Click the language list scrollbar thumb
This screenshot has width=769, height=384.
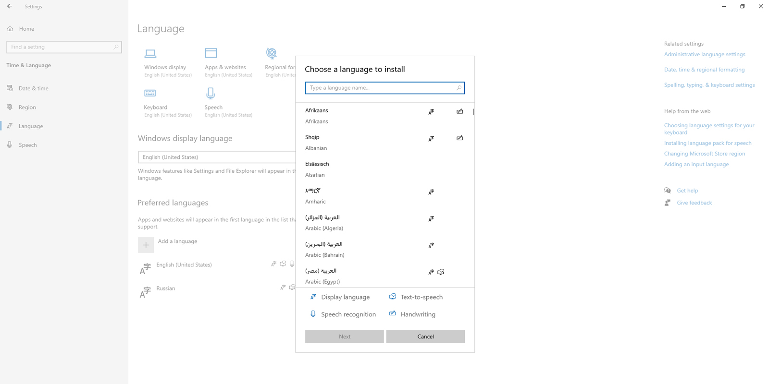[473, 112]
